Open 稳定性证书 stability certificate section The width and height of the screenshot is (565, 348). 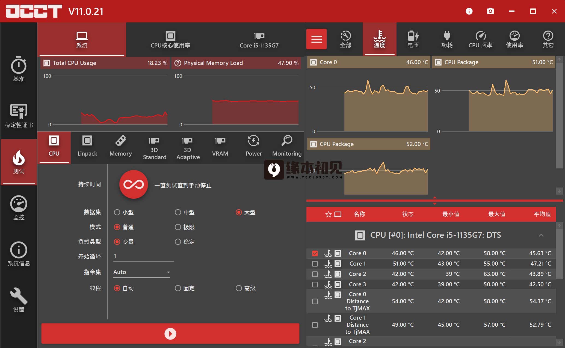19,116
